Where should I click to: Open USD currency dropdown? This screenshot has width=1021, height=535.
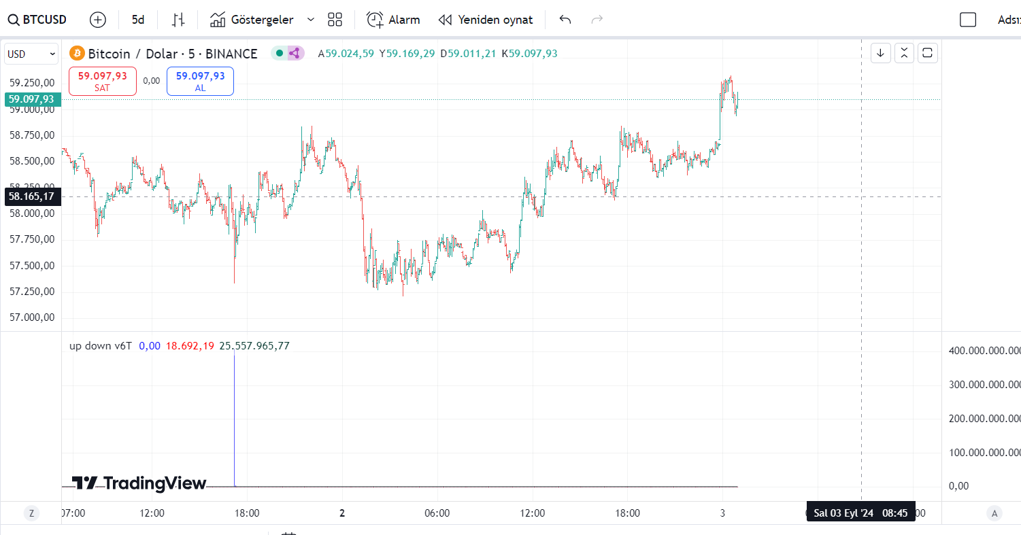coord(31,54)
